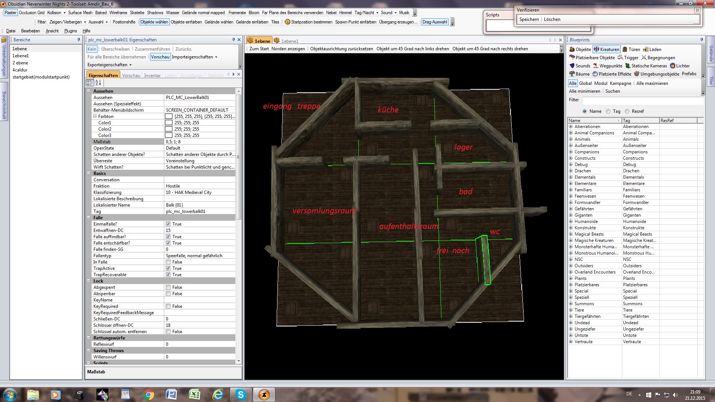Open the Plugins menu
715x402 pixels.
pos(70,31)
